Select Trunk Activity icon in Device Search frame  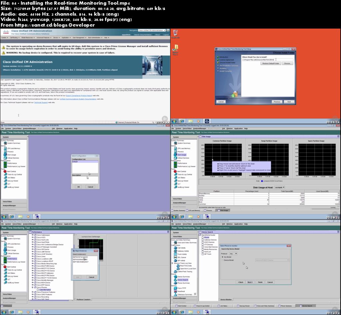pos(175,254)
